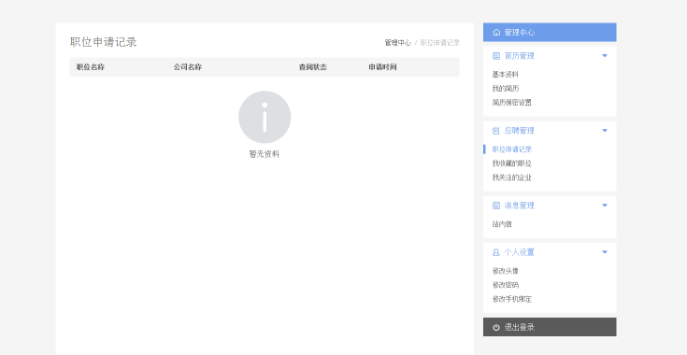The width and height of the screenshot is (687, 355).
Task: Collapse the 简历管理 section arrow
Action: coord(605,56)
